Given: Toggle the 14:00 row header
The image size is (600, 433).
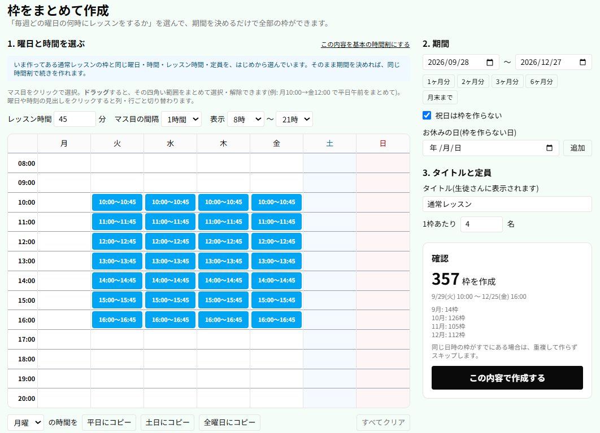Looking at the screenshot, I should [x=23, y=281].
